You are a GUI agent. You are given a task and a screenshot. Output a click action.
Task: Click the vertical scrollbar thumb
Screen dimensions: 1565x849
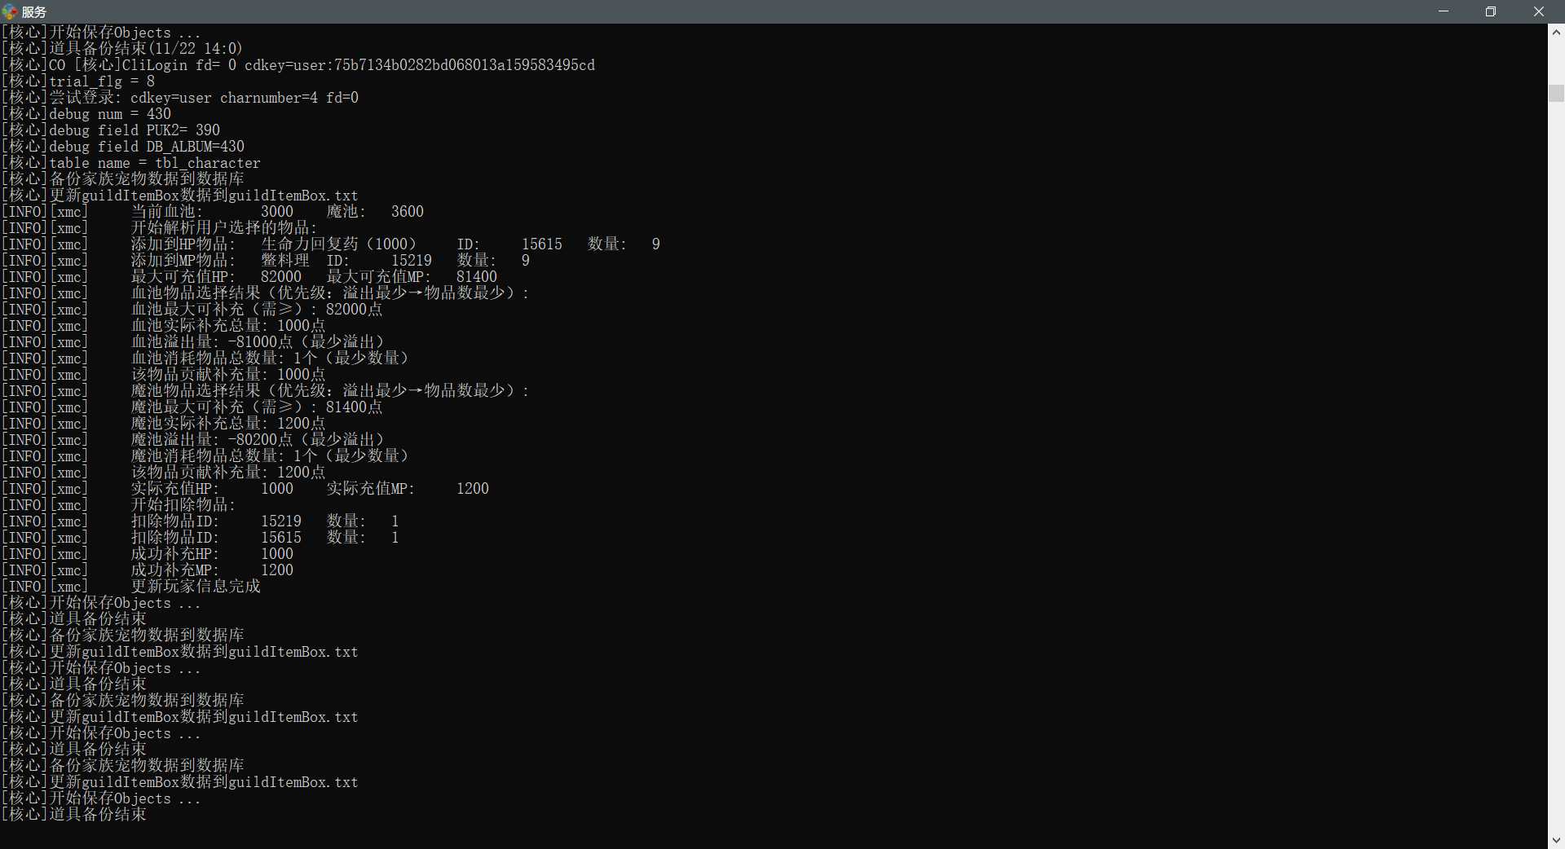coord(1556,93)
